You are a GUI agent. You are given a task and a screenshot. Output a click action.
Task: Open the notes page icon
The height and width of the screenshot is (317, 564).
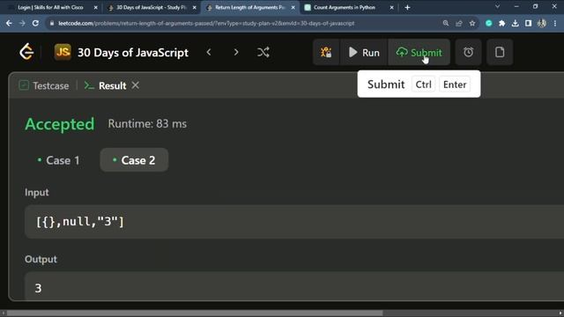(500, 53)
